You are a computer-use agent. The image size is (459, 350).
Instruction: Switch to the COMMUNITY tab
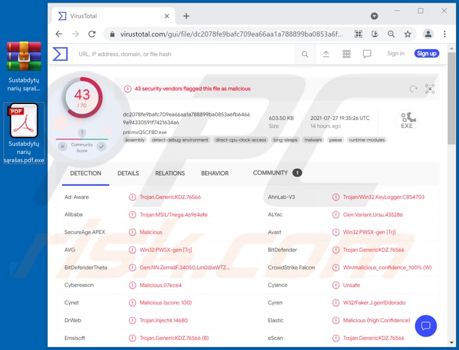click(277, 173)
